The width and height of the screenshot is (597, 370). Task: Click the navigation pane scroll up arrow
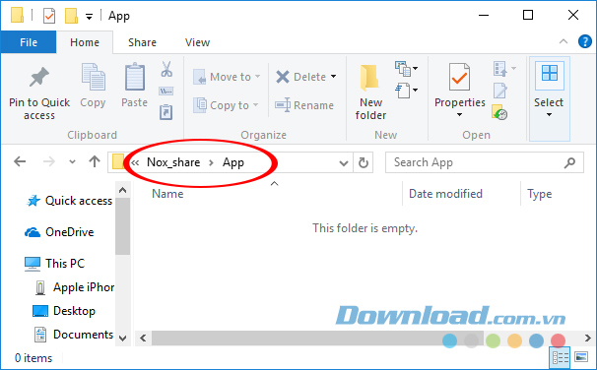click(122, 190)
